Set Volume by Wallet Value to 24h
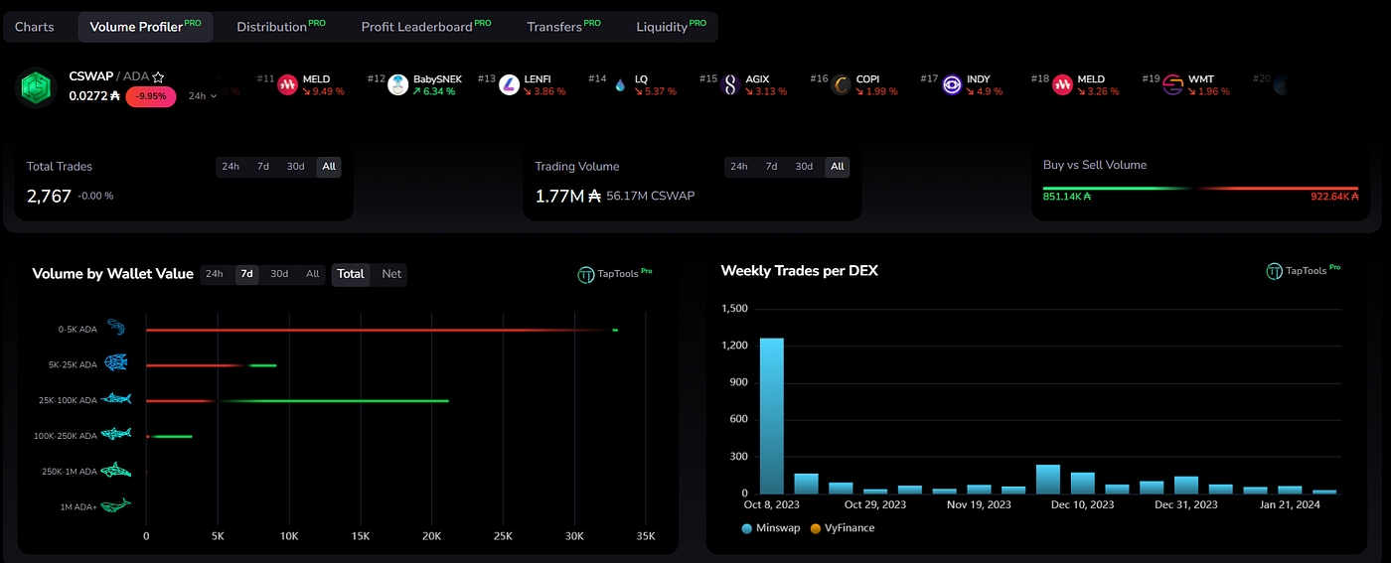Viewport: 1391px width, 563px height. [215, 274]
